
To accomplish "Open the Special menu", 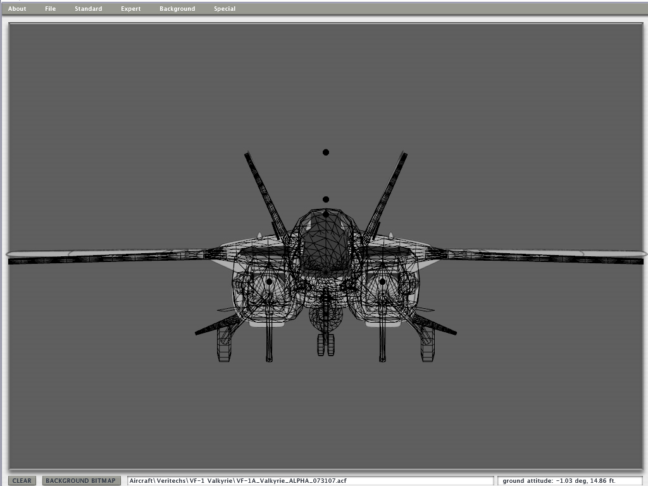I will click(225, 9).
